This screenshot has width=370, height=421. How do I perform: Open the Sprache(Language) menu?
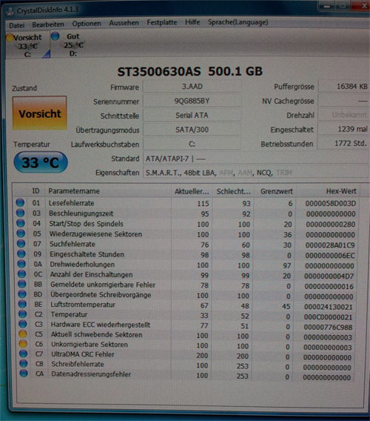[238, 22]
